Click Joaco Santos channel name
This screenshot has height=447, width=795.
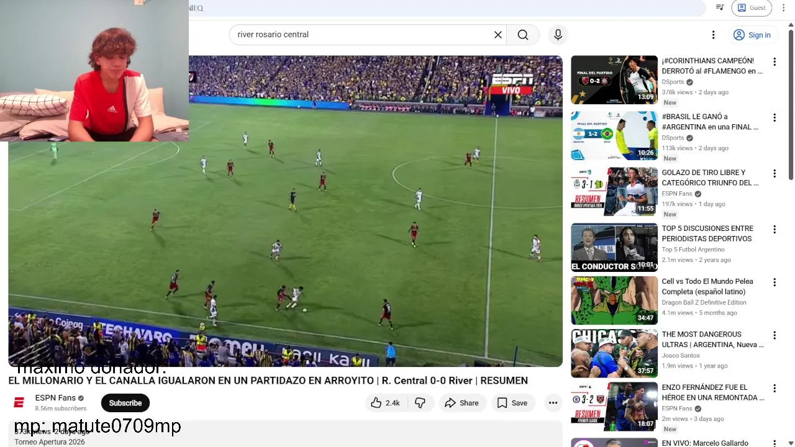681,356
